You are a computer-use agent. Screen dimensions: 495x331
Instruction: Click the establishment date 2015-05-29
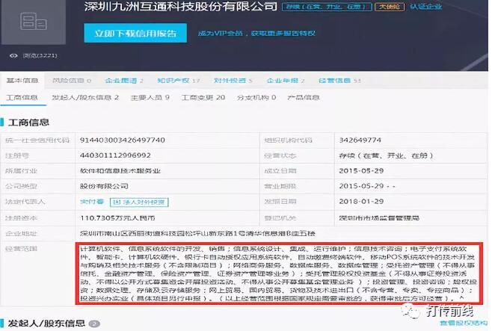pos(361,170)
